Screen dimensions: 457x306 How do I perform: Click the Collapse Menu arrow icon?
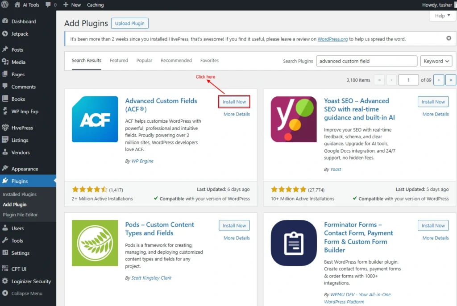coord(5,294)
